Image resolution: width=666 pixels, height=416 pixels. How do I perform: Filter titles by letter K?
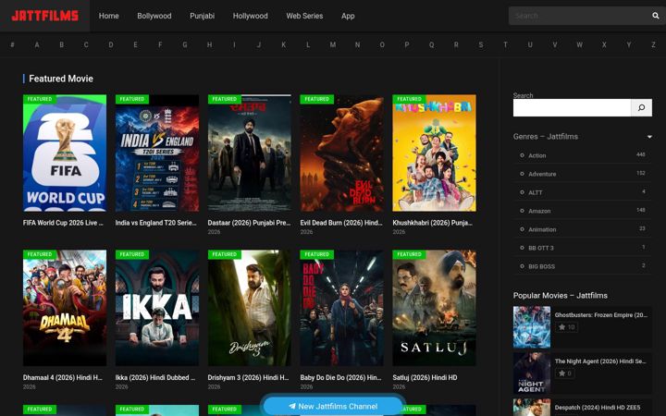pyautogui.click(x=284, y=44)
